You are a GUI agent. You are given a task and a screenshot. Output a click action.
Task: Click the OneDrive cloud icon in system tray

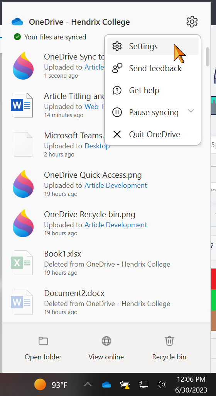tap(106, 385)
